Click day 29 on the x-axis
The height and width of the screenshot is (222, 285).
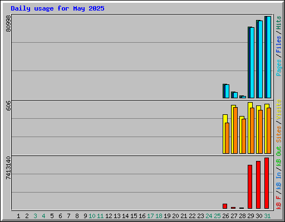(251, 216)
